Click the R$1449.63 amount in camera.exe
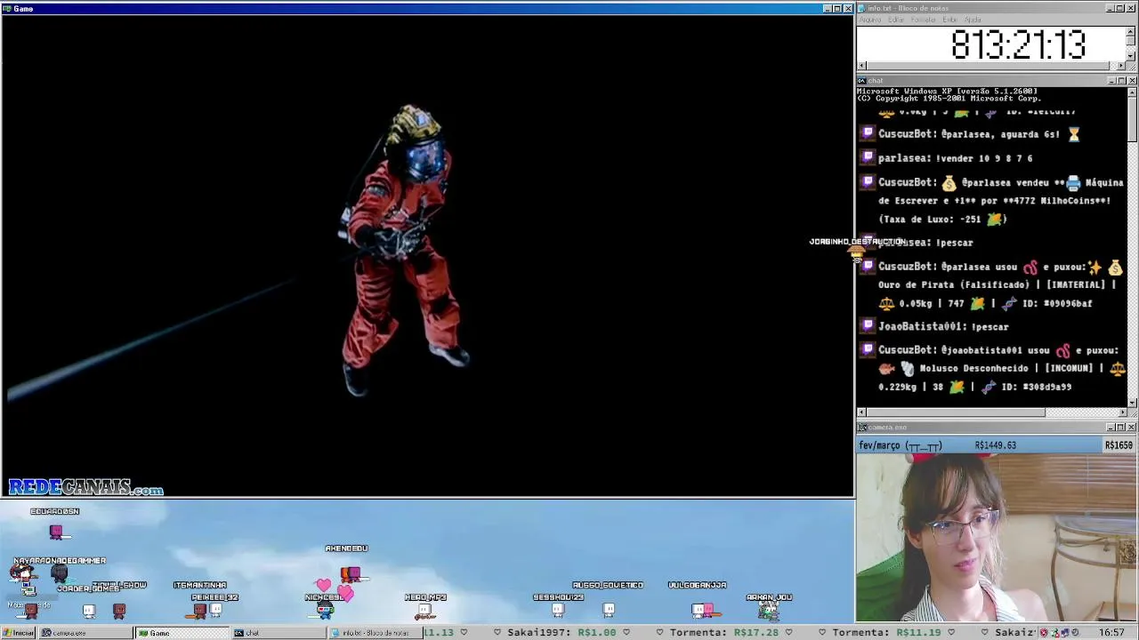 [x=995, y=445]
